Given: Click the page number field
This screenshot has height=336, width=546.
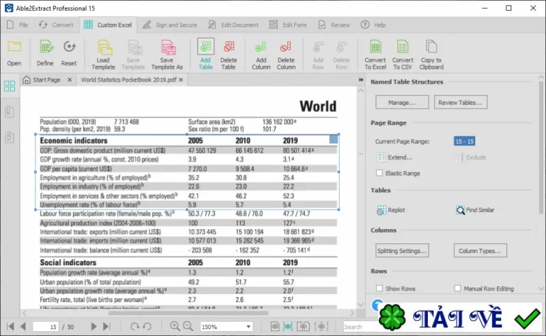Looking at the screenshot, I should point(45,326).
